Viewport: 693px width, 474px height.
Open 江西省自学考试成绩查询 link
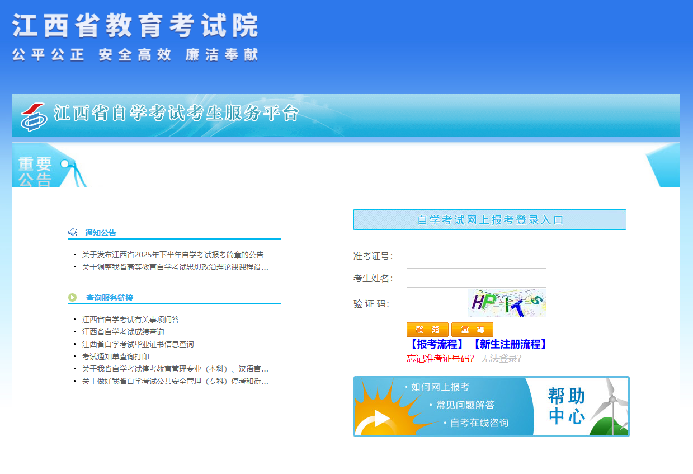coord(123,332)
